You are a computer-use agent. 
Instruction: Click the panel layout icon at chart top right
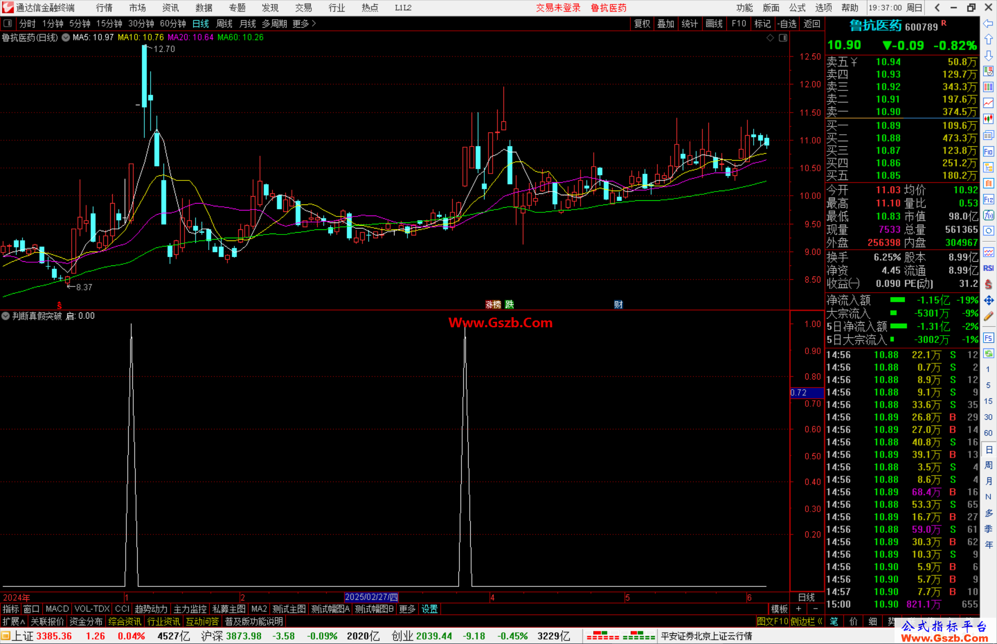(783, 38)
